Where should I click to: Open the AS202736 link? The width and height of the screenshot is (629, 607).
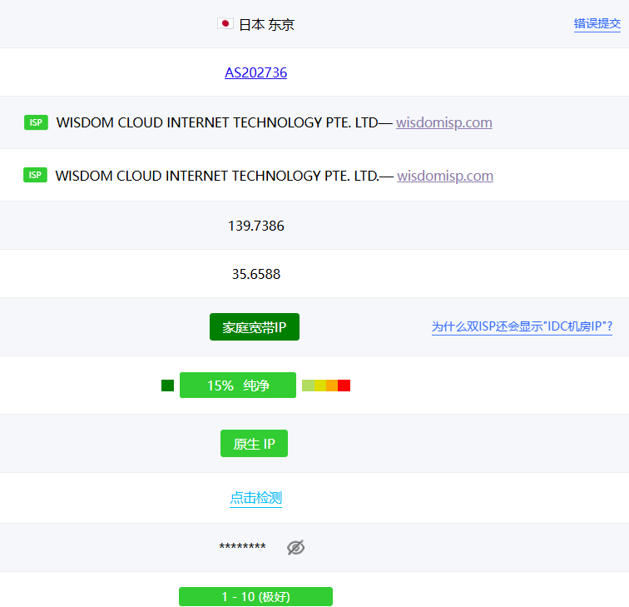[255, 72]
